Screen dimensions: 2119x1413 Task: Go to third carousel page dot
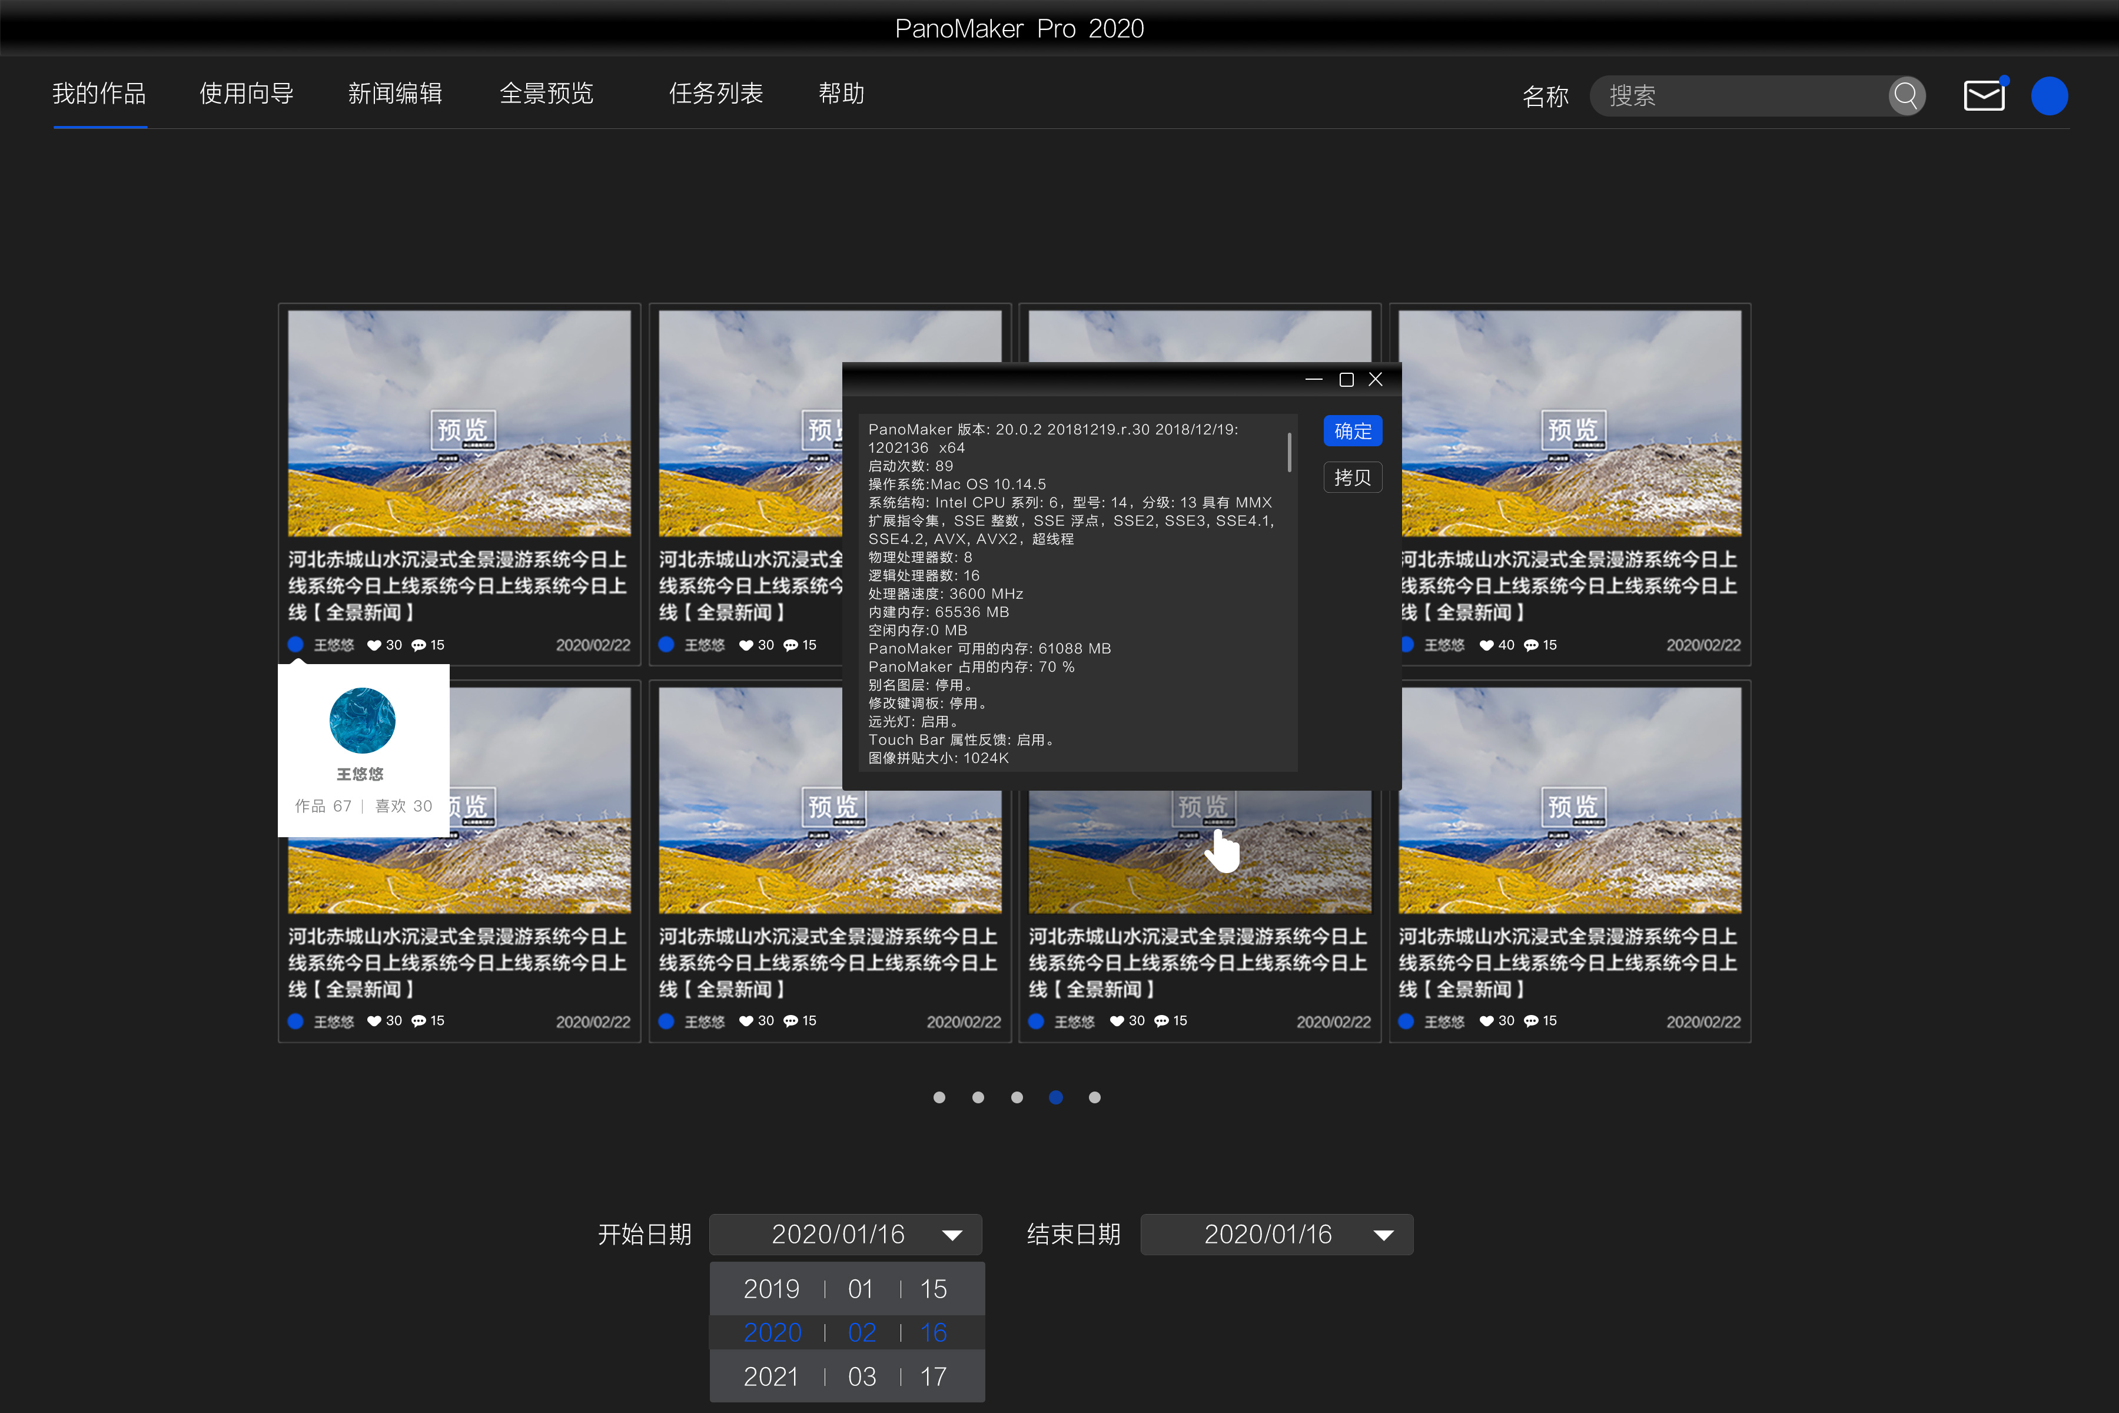pos(1017,1097)
